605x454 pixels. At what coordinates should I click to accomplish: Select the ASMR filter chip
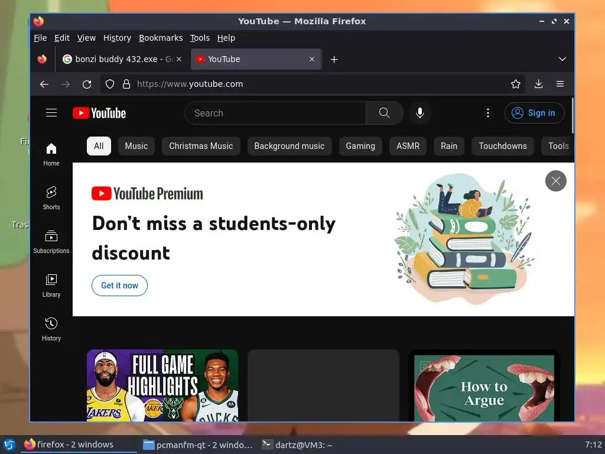(x=408, y=146)
